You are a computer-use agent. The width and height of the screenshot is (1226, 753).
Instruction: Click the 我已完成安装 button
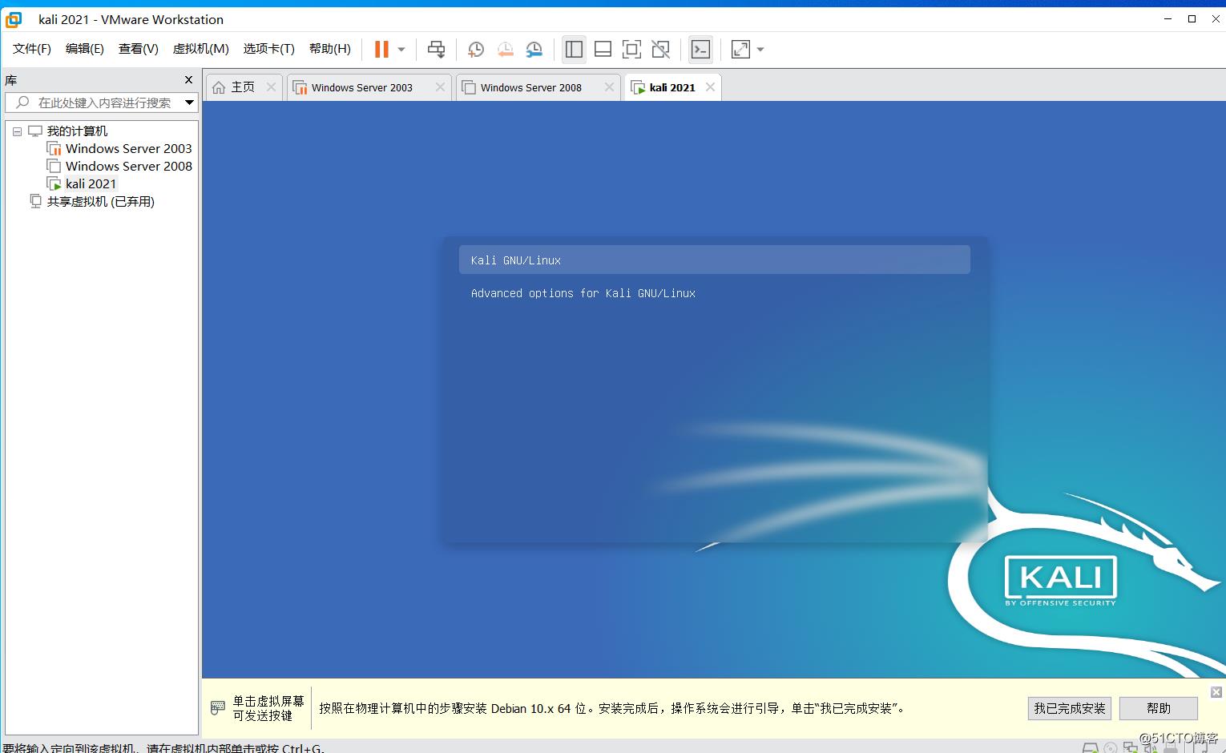[x=1069, y=708]
